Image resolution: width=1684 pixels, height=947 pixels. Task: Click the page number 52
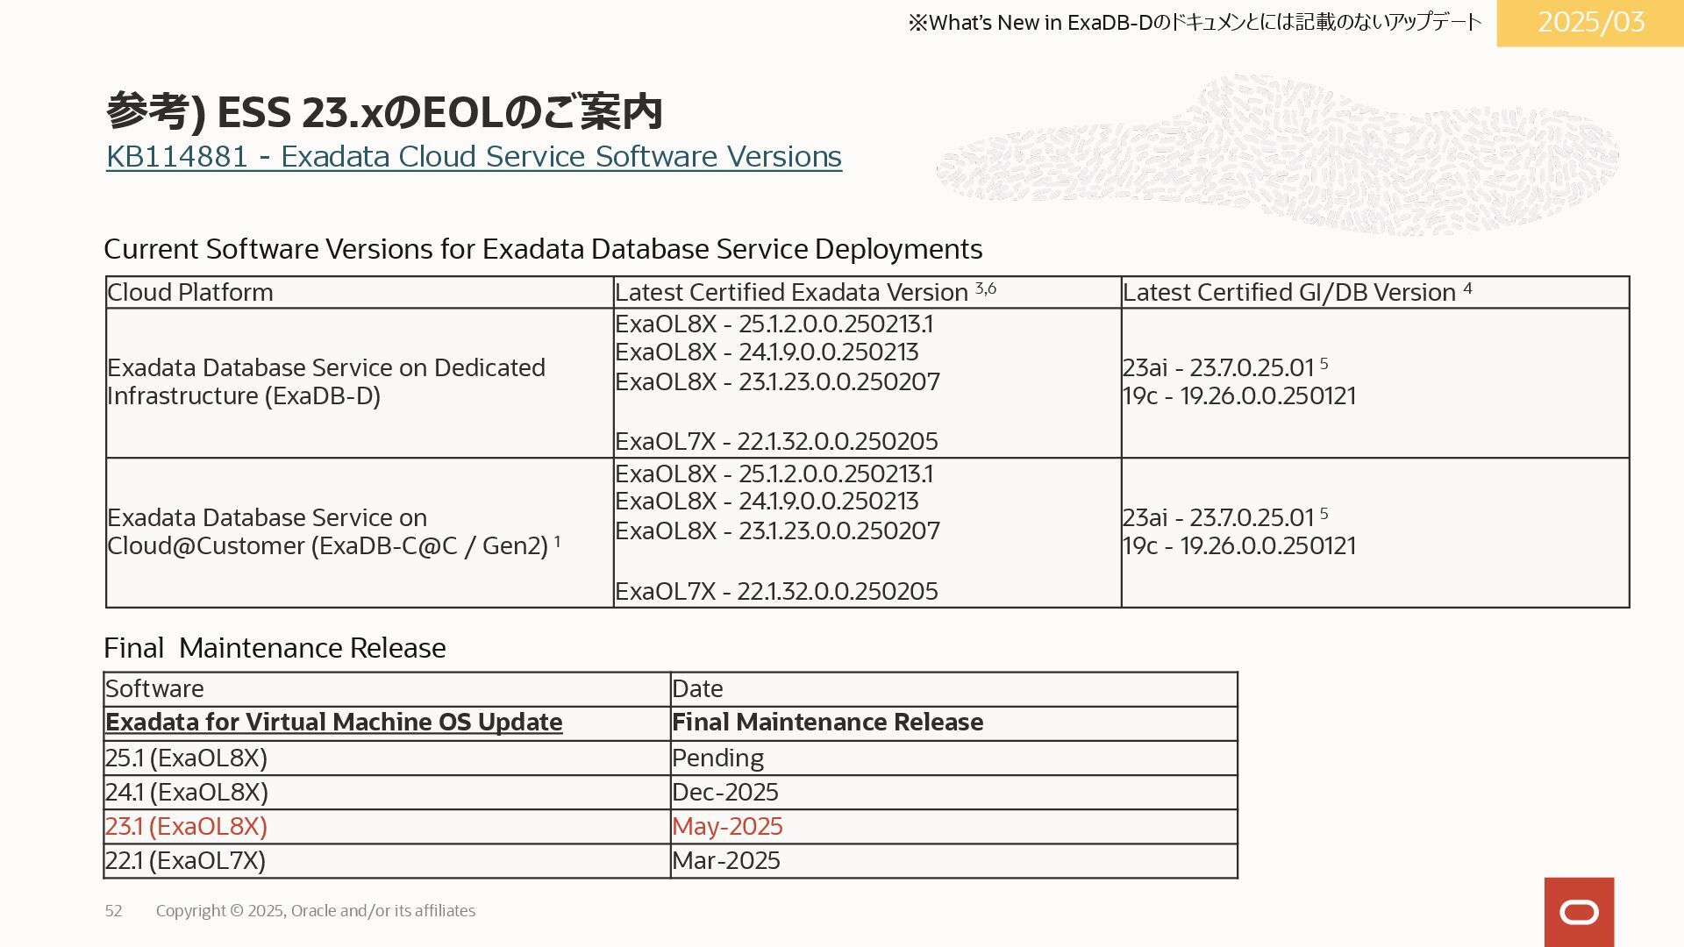[113, 911]
